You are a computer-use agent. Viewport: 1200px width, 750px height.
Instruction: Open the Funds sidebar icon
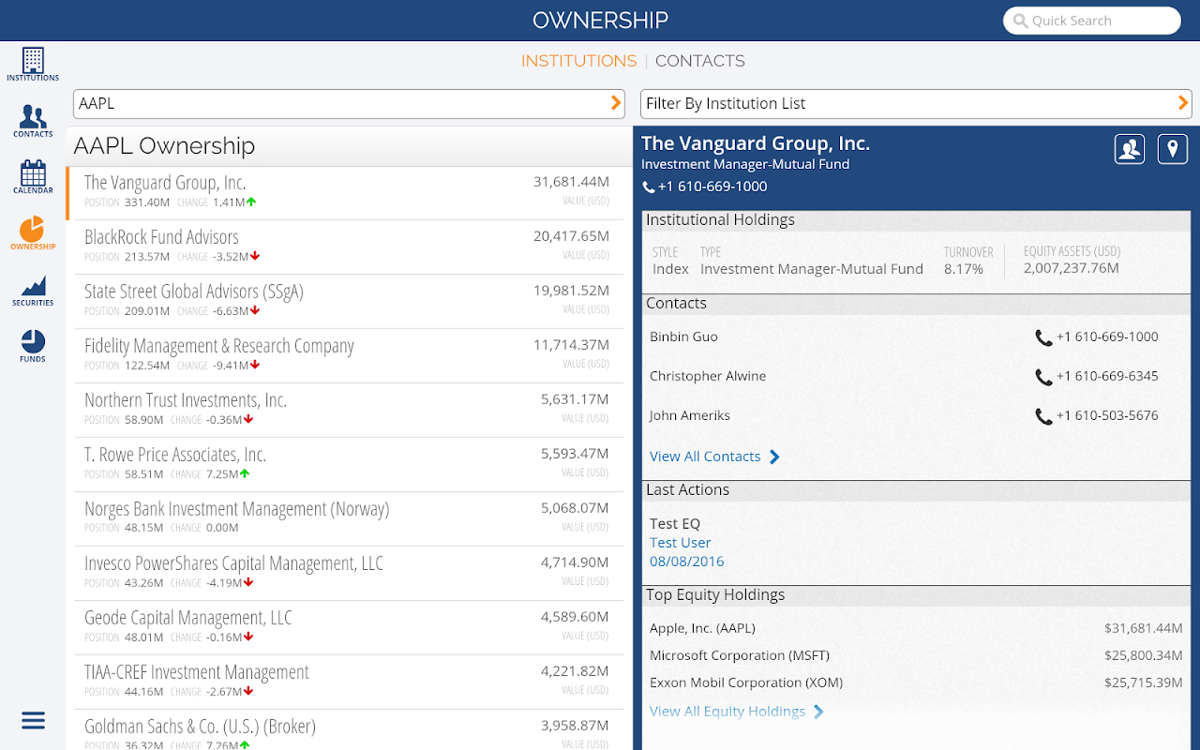click(x=33, y=346)
